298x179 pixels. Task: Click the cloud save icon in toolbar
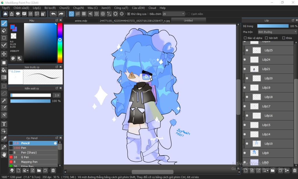[5, 14]
